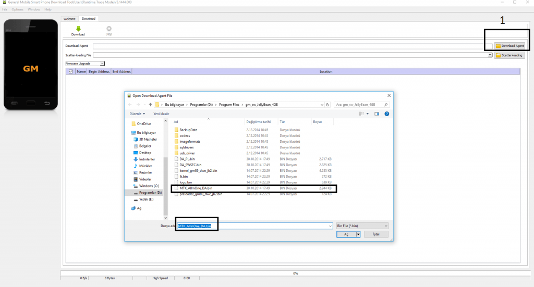Toggle the select-all checkbox in table header

71,71
